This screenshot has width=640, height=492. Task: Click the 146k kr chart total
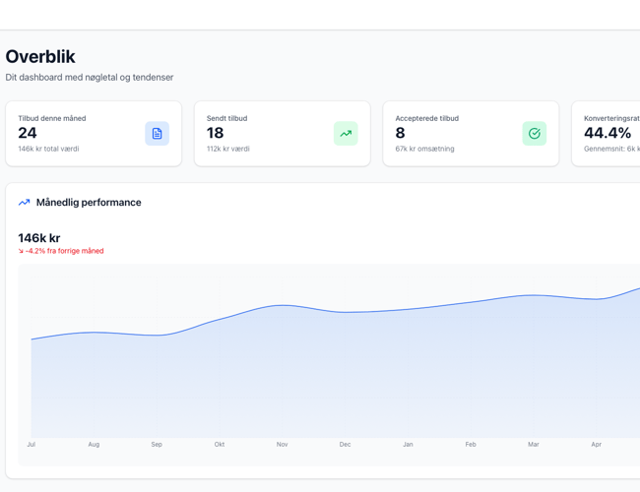pos(39,238)
